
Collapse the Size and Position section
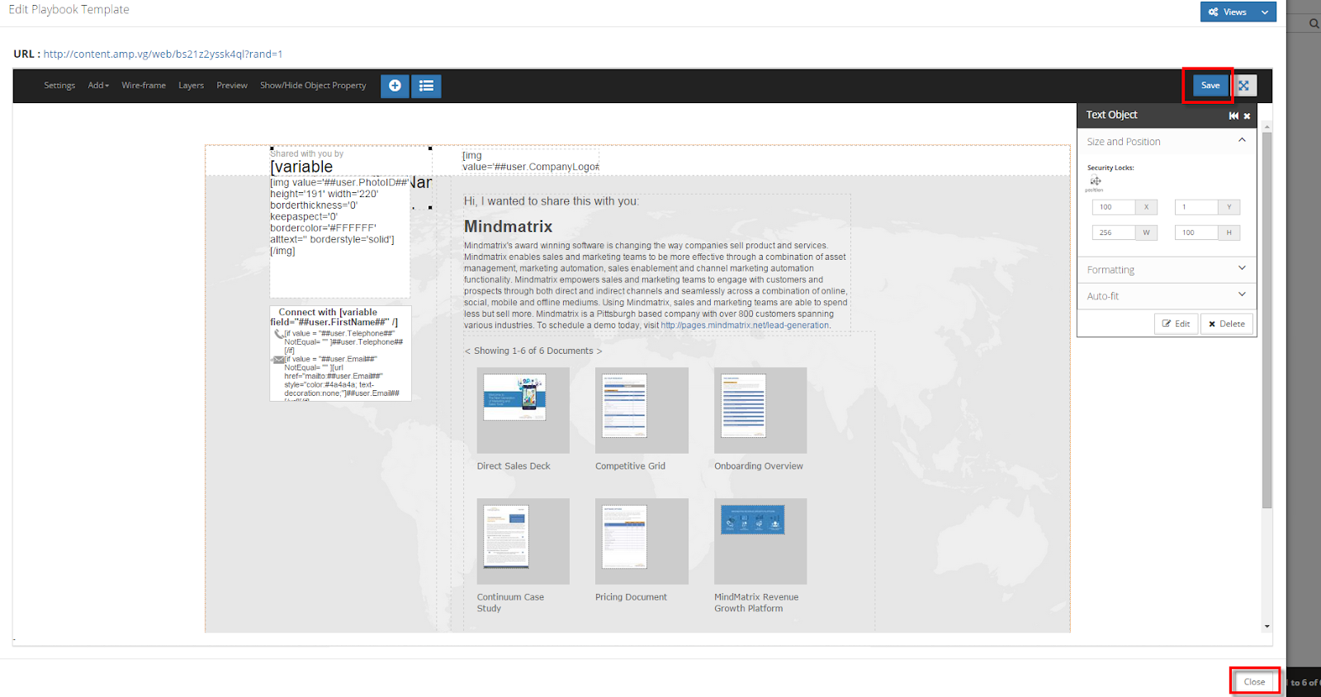[1242, 140]
